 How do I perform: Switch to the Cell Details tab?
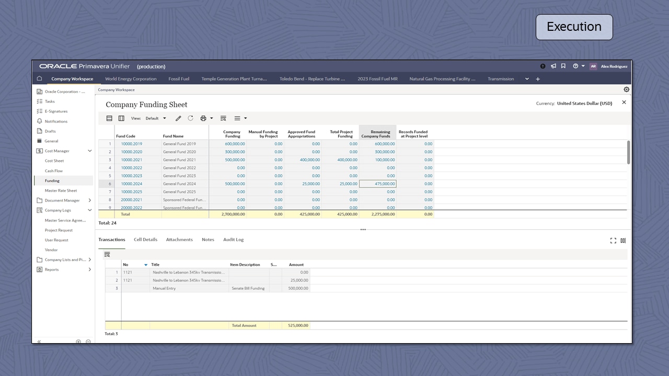(x=145, y=239)
